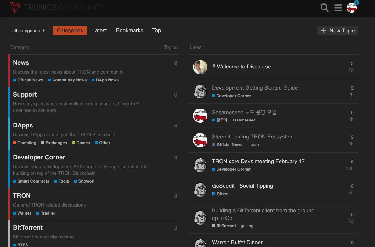Click Developer Corner badge under Getting Started Guide

(x=231, y=96)
